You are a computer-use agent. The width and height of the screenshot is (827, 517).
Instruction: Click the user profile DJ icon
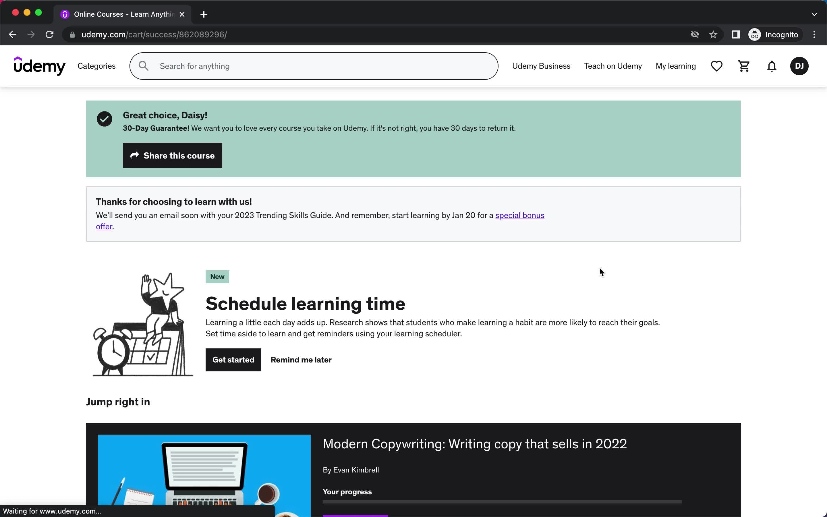(x=800, y=66)
